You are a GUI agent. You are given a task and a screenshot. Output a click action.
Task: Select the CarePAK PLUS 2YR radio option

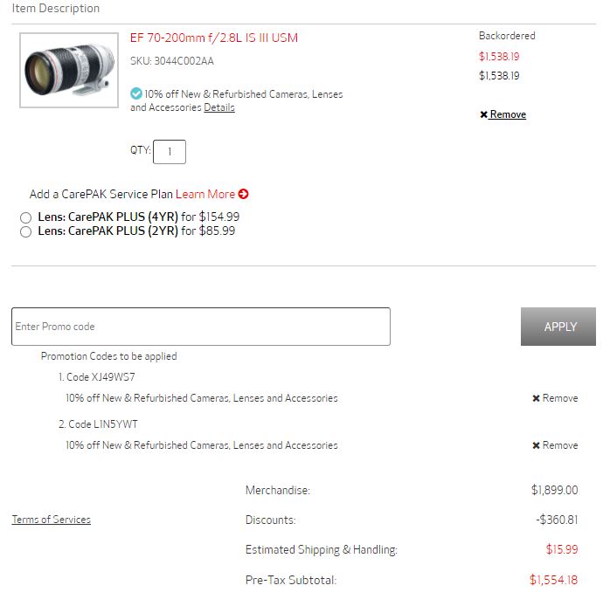(25, 231)
